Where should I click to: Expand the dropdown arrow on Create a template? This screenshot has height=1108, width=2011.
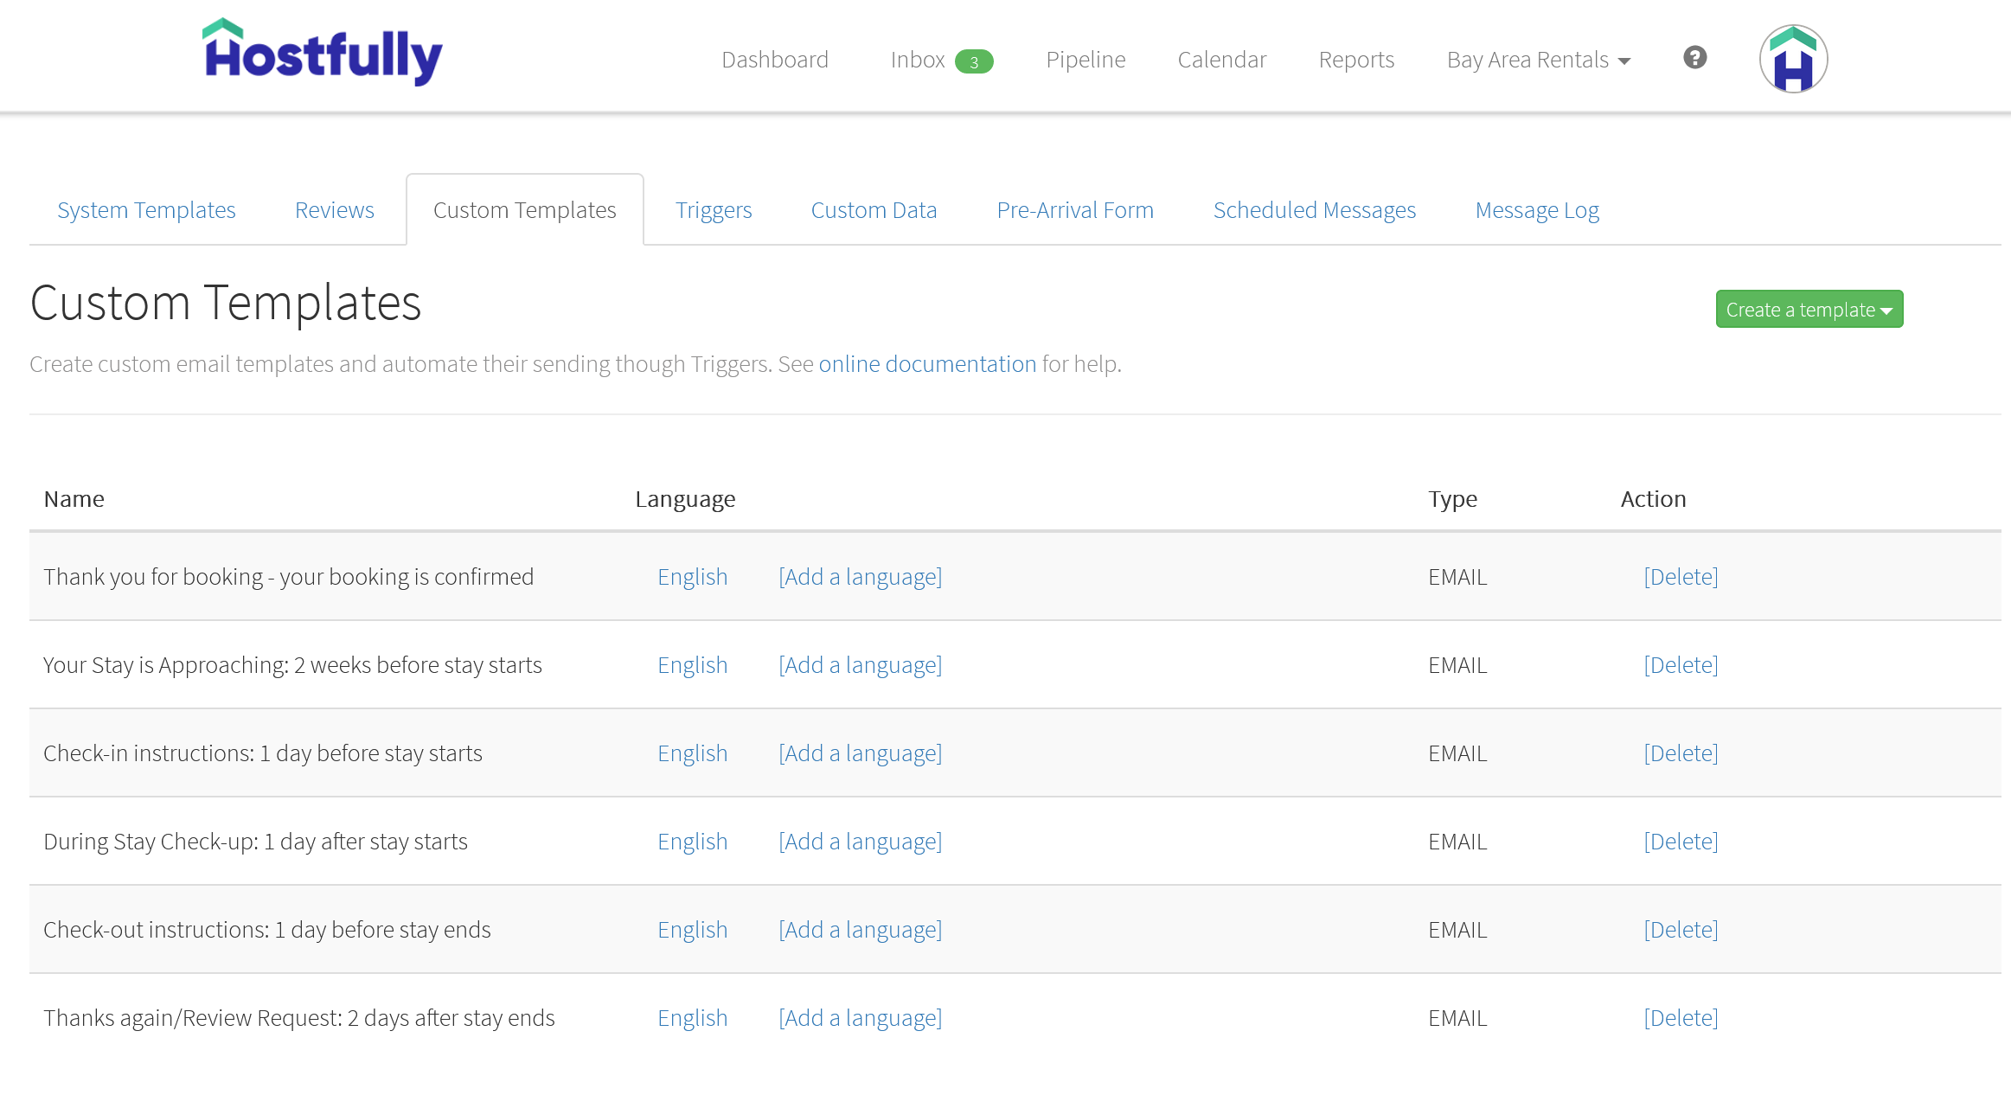pyautogui.click(x=1886, y=309)
